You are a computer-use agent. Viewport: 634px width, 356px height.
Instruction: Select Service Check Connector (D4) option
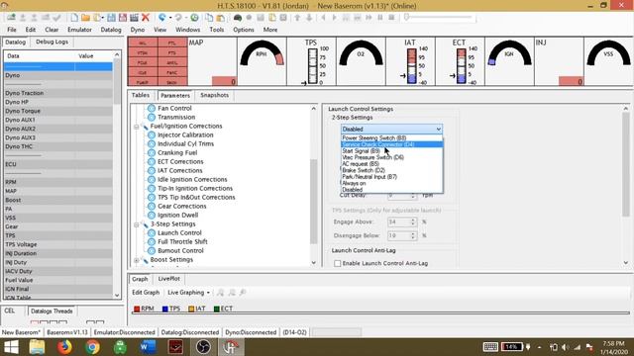pos(392,144)
